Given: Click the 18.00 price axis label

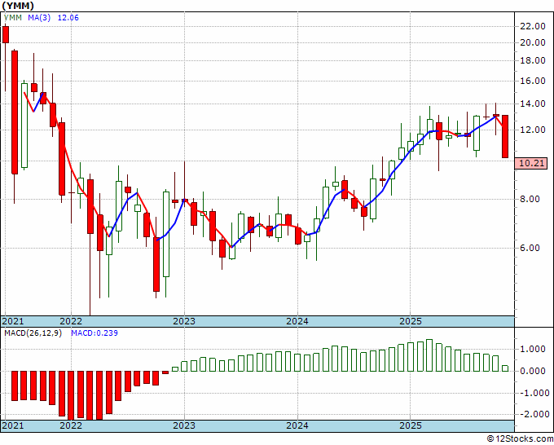Looking at the screenshot, I should click(533, 60).
